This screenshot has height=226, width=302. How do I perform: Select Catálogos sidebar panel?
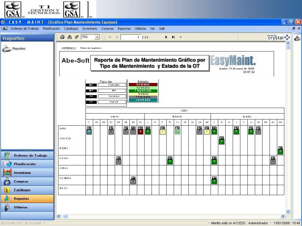[27, 190]
